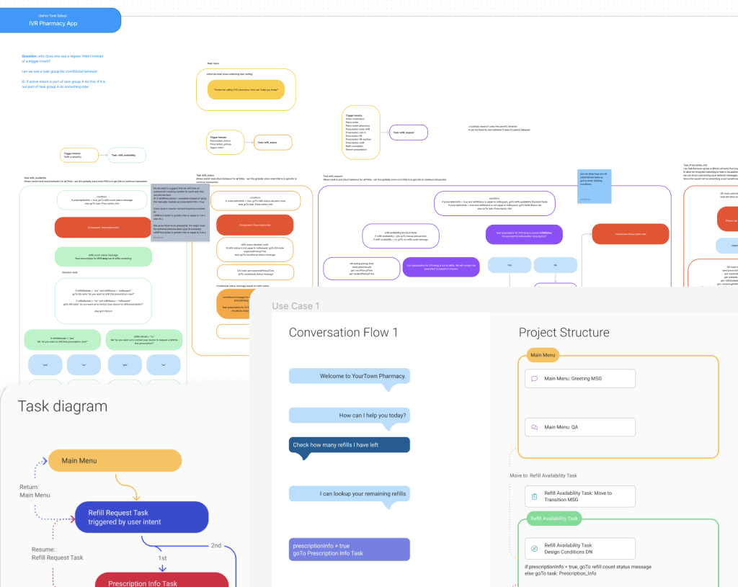738x587 pixels.
Task: Select the Refill Availability Task: Move to Transition MSG card
Action: [580, 496]
